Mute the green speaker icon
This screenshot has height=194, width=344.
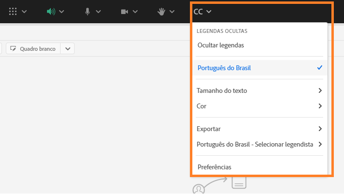[51, 12]
